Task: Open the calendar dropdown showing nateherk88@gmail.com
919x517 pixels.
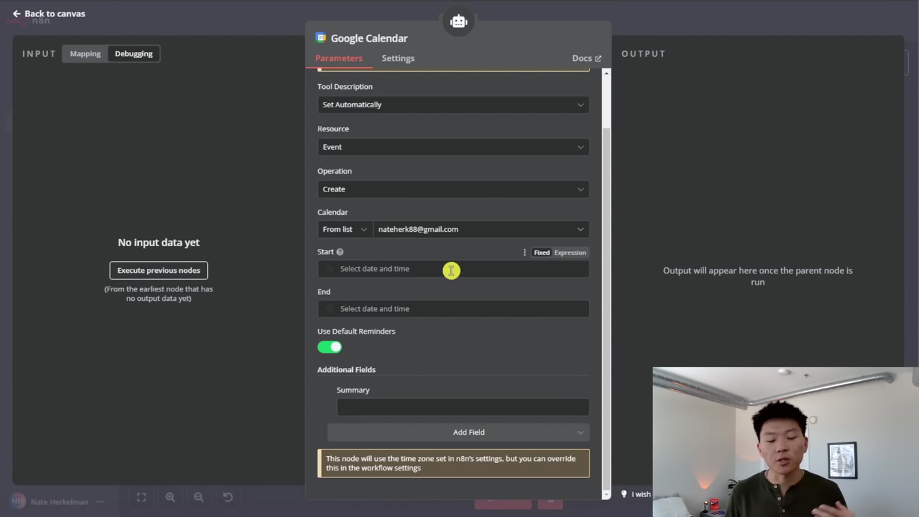Action: click(481, 229)
